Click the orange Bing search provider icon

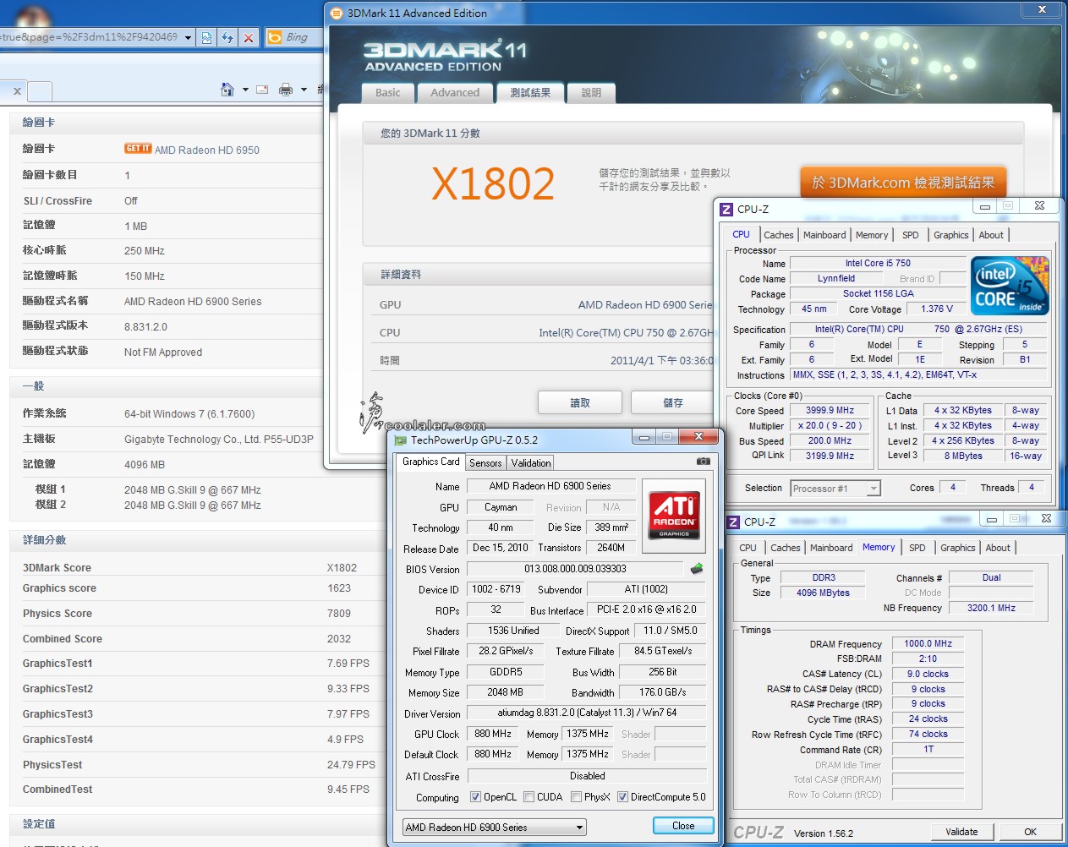pos(274,37)
